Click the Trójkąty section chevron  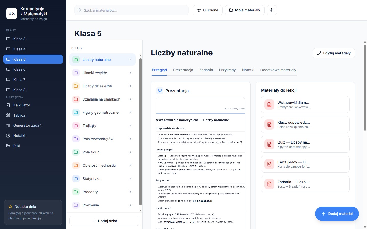click(x=130, y=126)
